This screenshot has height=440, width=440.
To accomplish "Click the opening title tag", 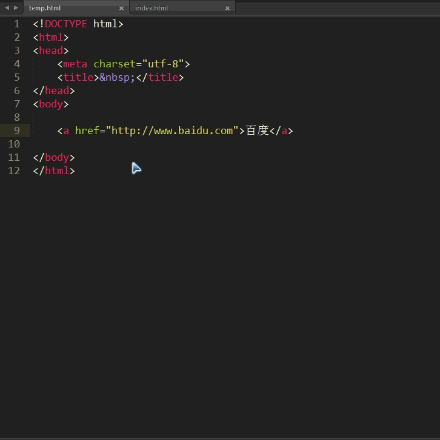I will coord(78,77).
